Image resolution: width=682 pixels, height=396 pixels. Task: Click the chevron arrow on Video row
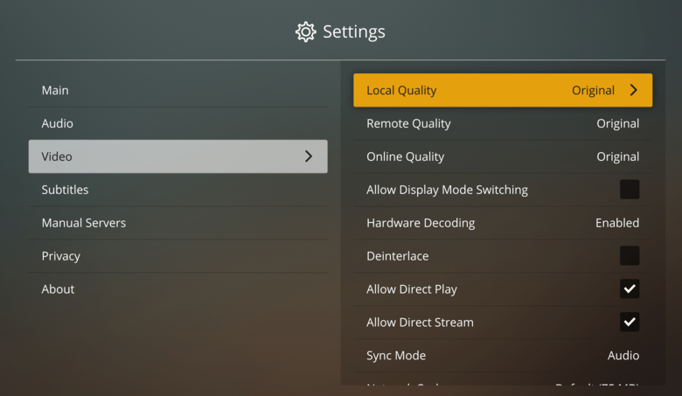tap(309, 156)
